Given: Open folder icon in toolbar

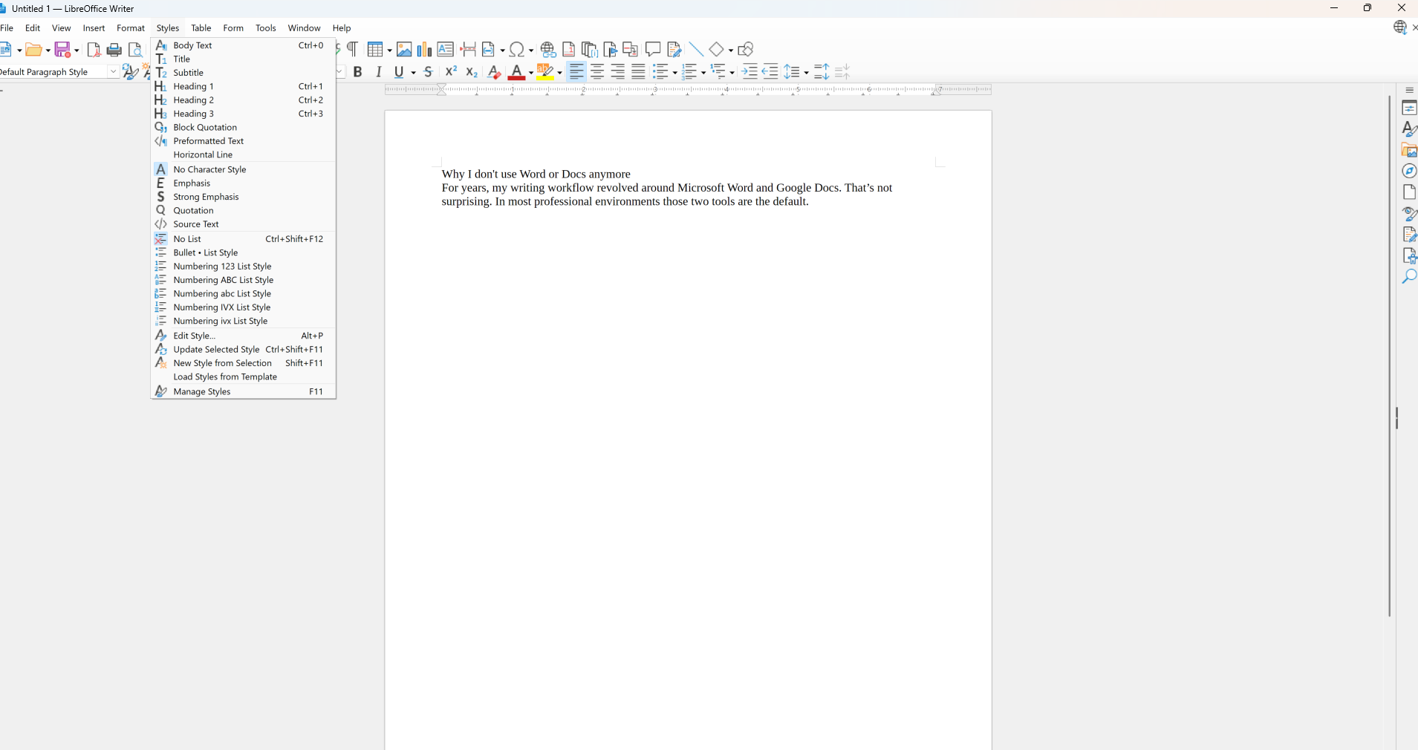Looking at the screenshot, I should point(33,50).
